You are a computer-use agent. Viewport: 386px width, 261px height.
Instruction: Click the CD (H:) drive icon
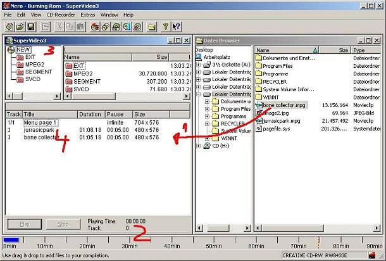point(207,146)
